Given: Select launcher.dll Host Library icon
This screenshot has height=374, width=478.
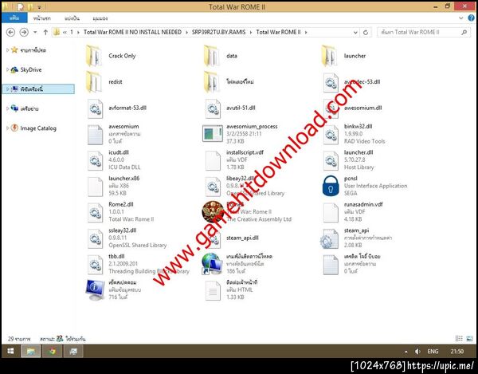Looking at the screenshot, I should pos(331,160).
